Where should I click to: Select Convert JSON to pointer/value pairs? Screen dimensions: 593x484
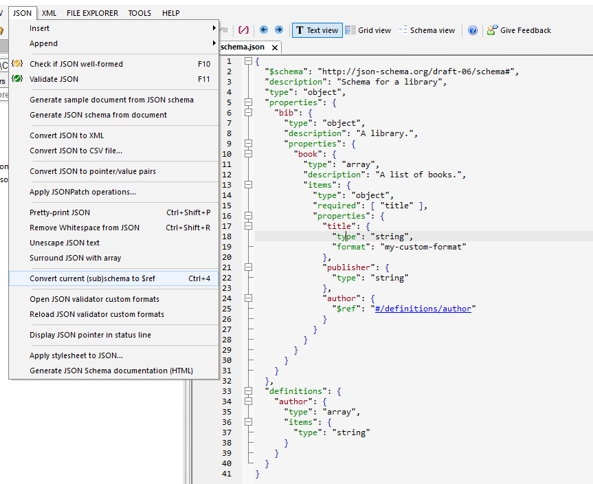pyautogui.click(x=114, y=171)
